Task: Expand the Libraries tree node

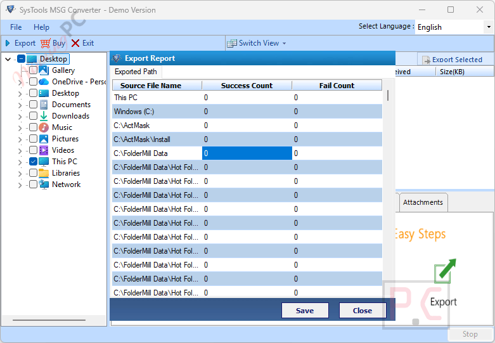Action: (20, 174)
